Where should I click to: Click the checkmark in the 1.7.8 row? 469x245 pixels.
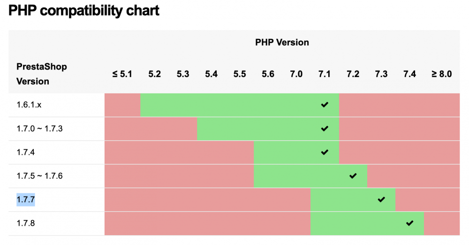pos(409,223)
